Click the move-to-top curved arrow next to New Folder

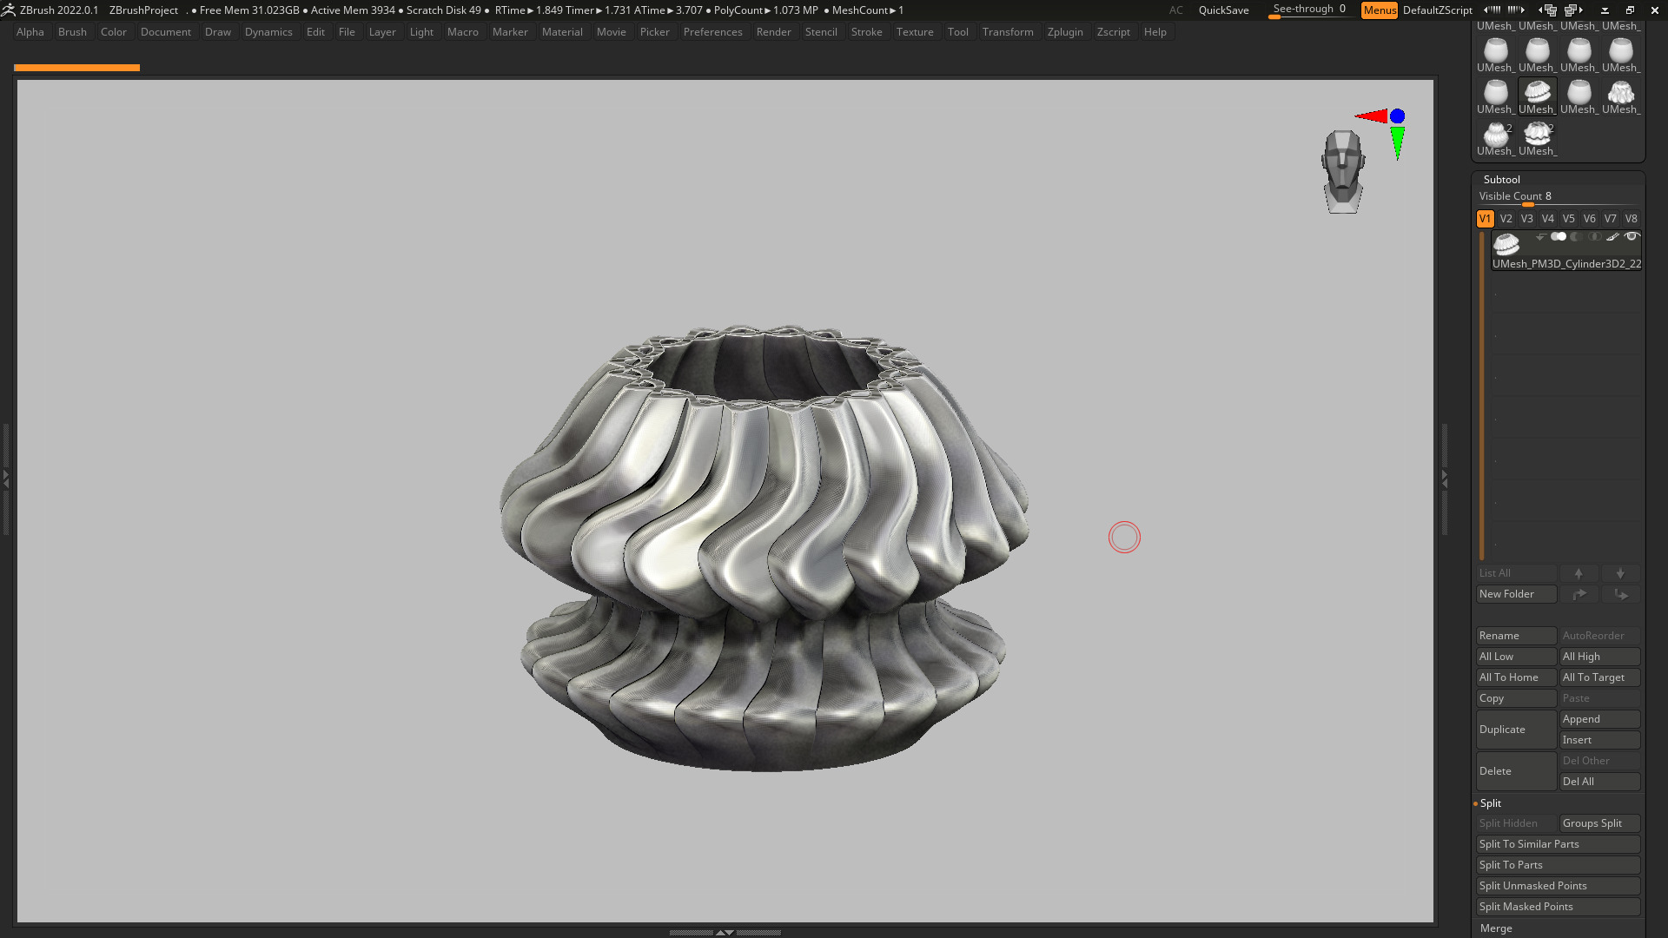click(x=1579, y=594)
